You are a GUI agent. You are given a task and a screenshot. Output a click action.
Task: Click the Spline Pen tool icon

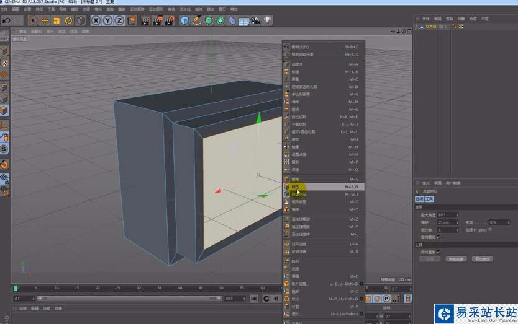click(x=197, y=20)
